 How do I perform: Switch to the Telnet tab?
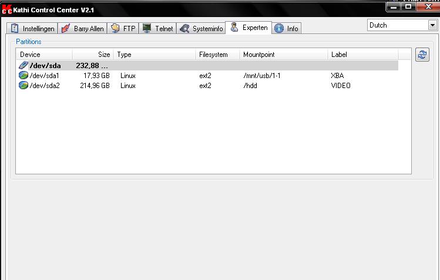coord(157,28)
